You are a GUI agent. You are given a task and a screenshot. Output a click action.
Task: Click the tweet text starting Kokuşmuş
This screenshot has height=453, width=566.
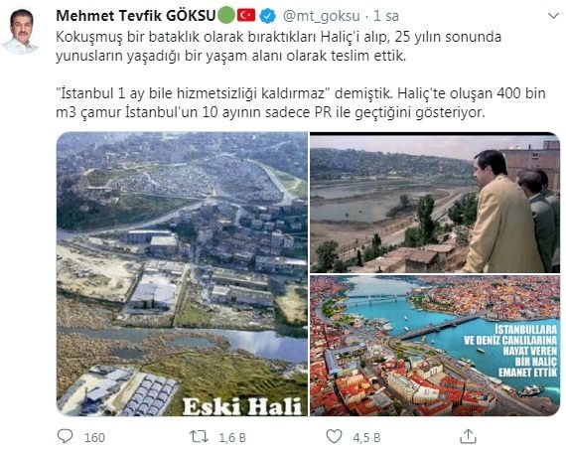(278, 47)
